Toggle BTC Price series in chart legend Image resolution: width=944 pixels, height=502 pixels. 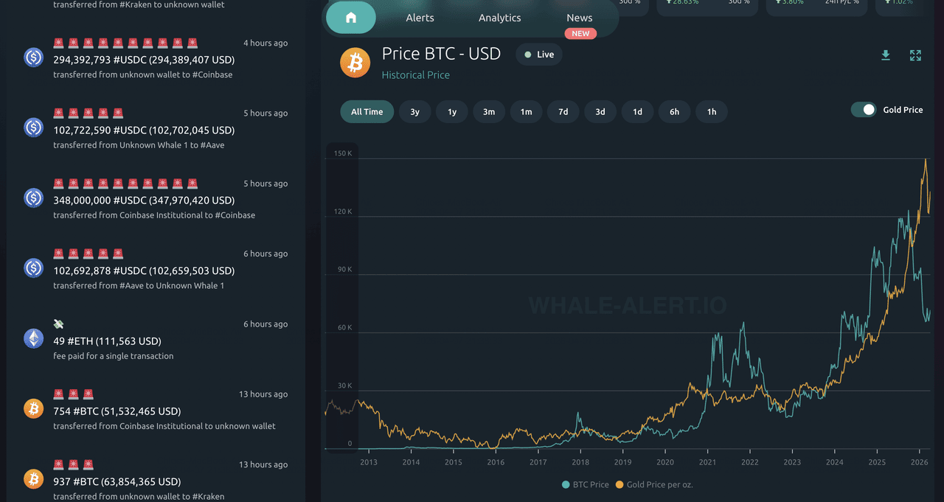click(x=586, y=484)
